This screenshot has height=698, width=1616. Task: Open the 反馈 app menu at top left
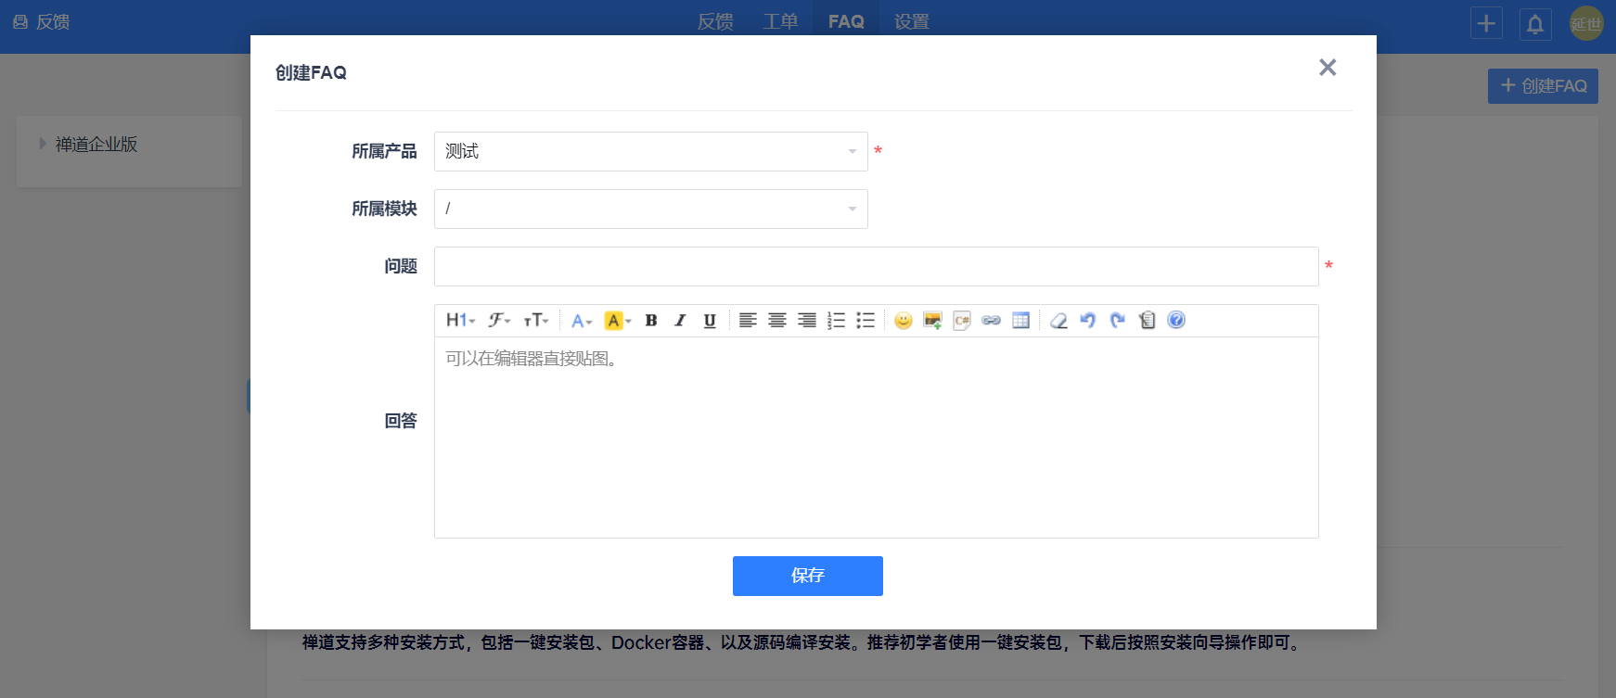42,21
